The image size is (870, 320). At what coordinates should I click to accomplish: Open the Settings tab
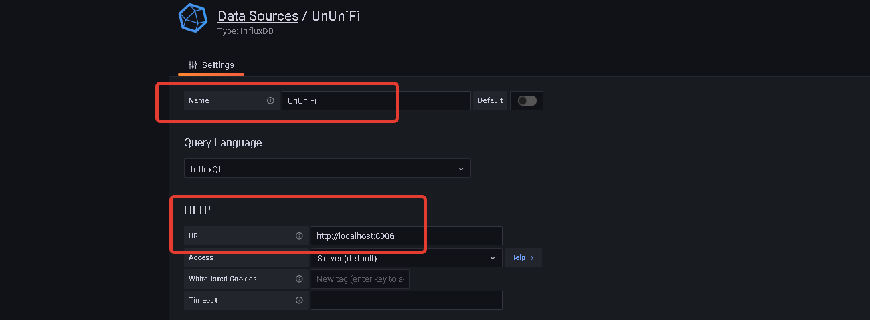point(211,65)
